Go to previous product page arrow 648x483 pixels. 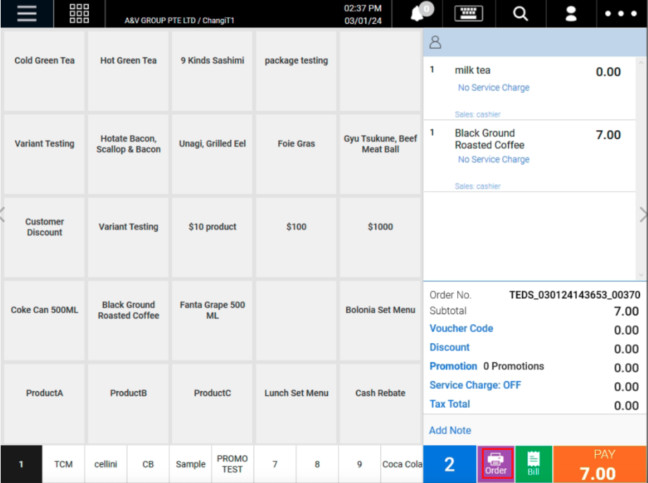(3, 215)
